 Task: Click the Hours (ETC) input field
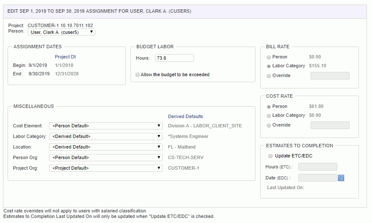317,167
